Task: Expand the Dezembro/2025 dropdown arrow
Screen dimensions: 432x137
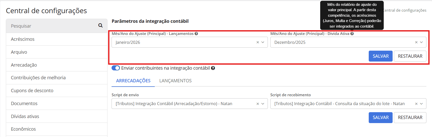Action: coord(421,42)
